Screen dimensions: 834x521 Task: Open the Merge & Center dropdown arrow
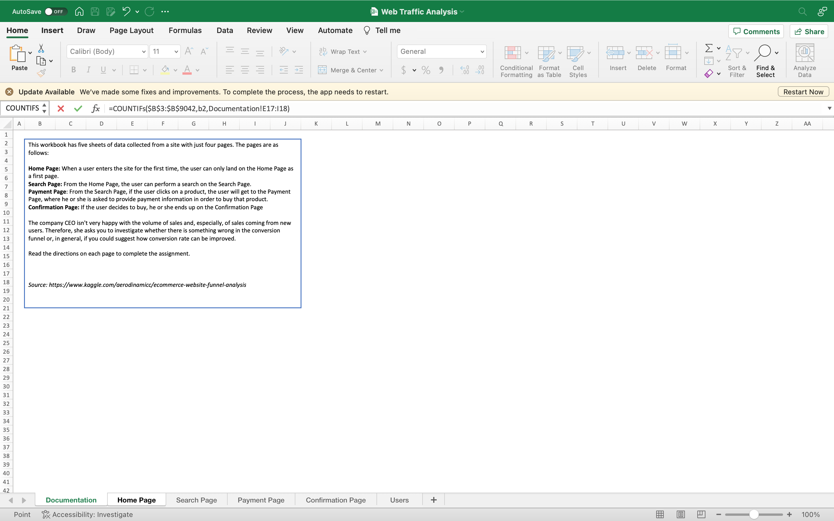(382, 70)
